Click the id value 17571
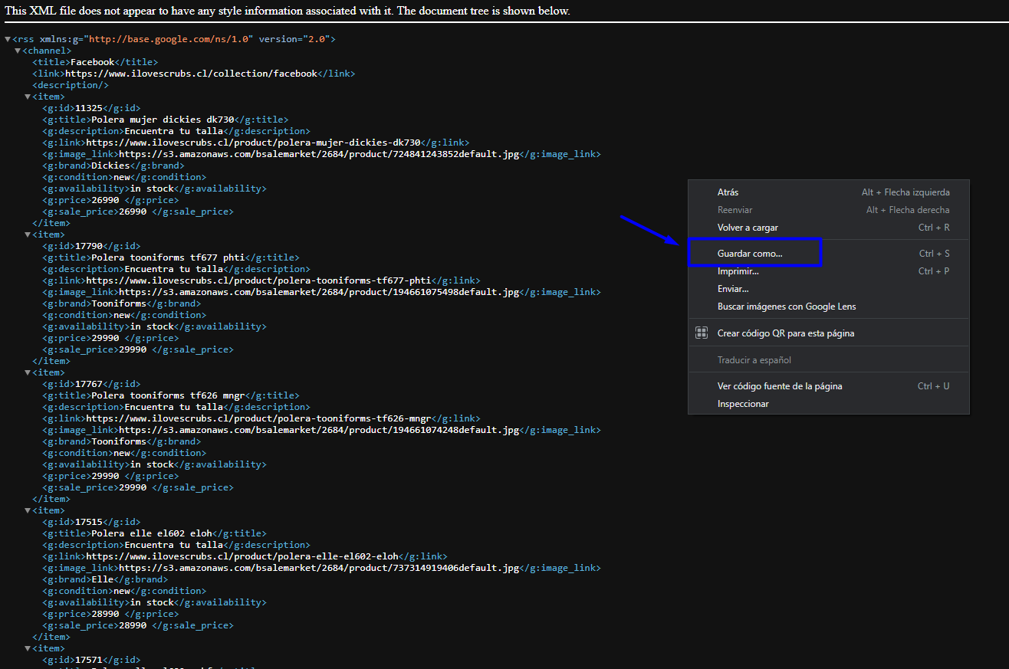The image size is (1009, 669). 89,660
